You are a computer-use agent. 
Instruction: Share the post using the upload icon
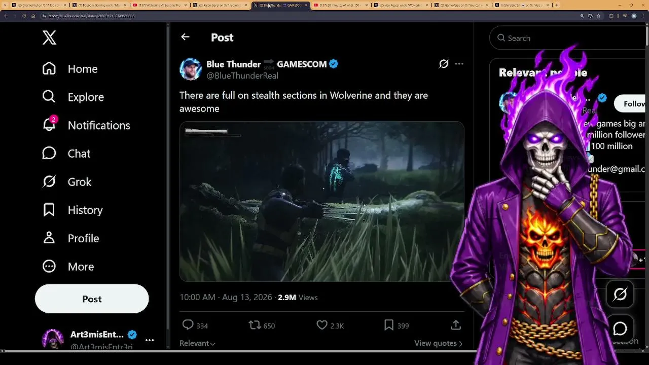[456, 325]
